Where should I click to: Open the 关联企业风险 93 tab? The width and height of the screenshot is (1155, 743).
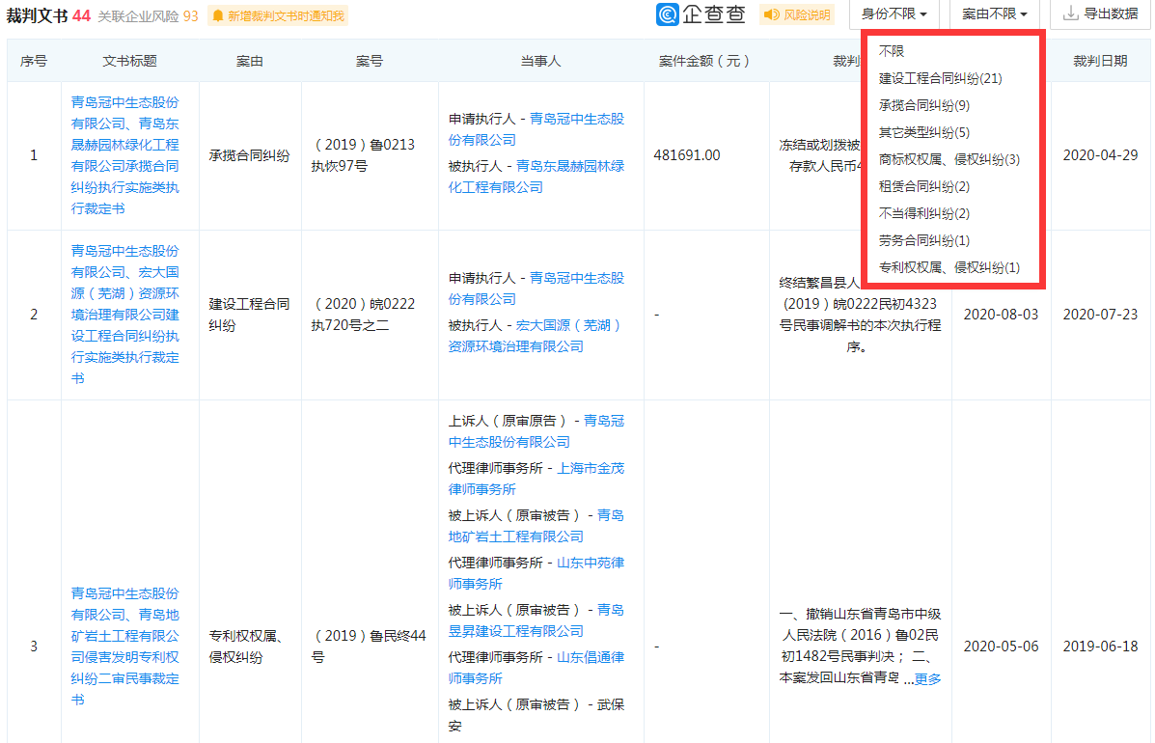(x=148, y=16)
